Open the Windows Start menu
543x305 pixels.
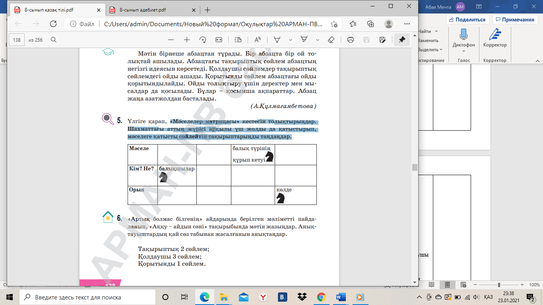click(10, 297)
